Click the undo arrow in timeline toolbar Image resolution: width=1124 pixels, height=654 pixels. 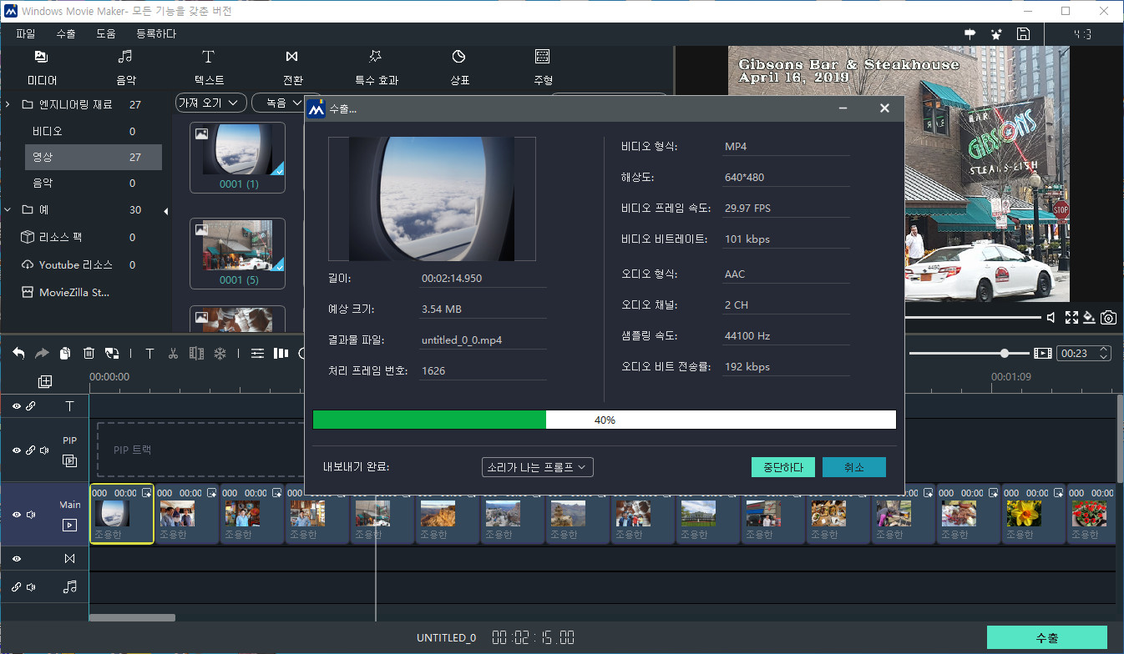click(18, 354)
